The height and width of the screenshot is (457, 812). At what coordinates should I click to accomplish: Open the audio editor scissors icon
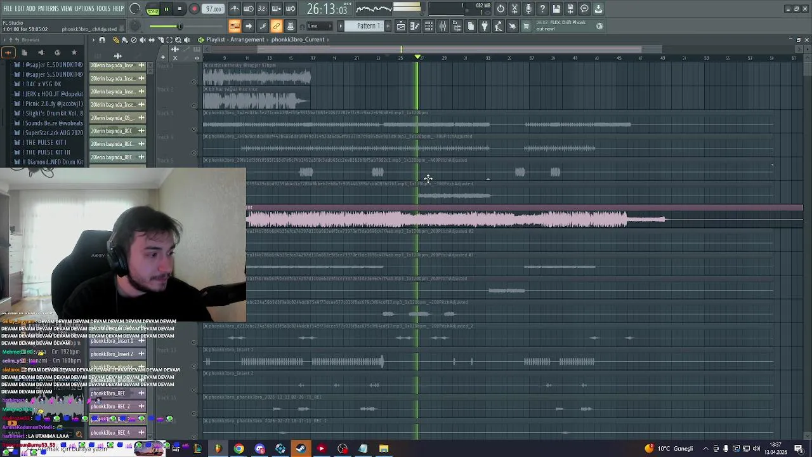pyautogui.click(x=514, y=9)
